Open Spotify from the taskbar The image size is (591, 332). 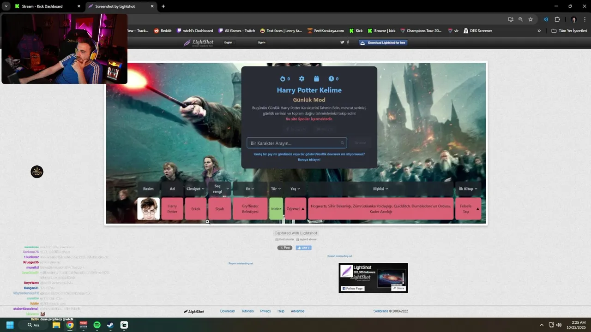coord(97,325)
